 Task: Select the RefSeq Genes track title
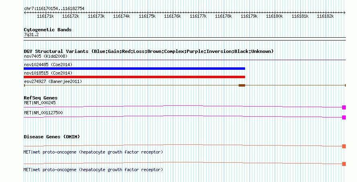41,98
